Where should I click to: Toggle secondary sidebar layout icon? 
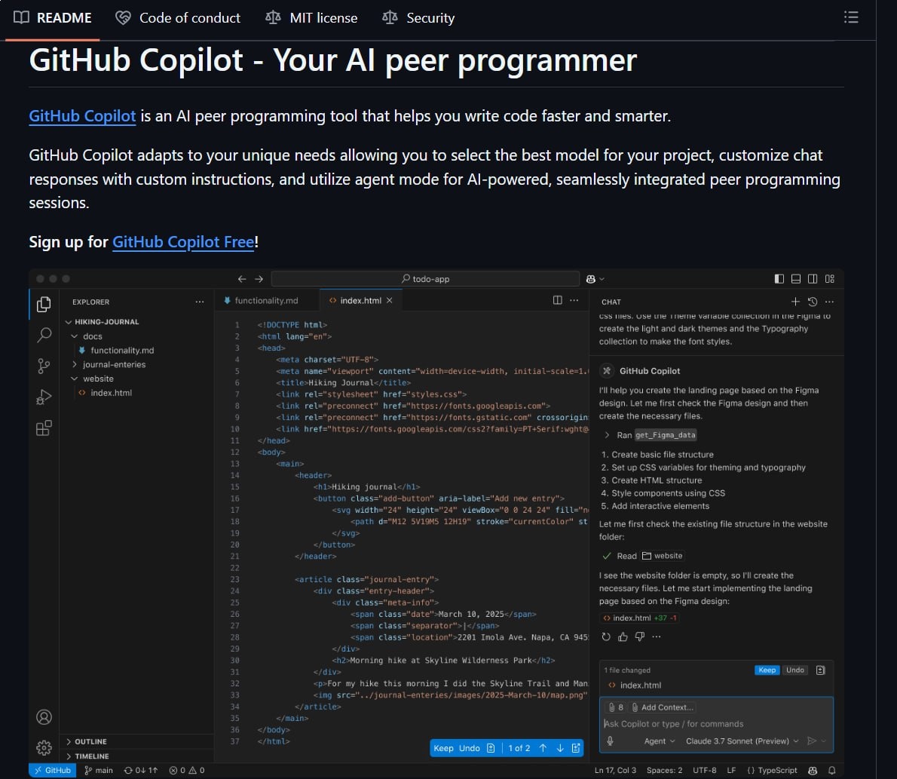coord(813,279)
